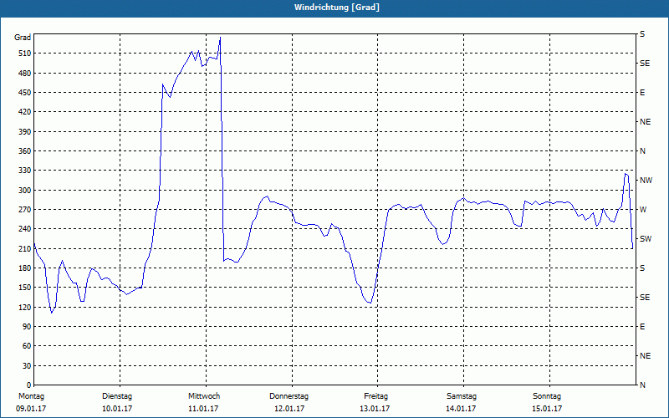Select the 330 value on the degree axis
This screenshot has height=418, width=669.
coord(25,171)
